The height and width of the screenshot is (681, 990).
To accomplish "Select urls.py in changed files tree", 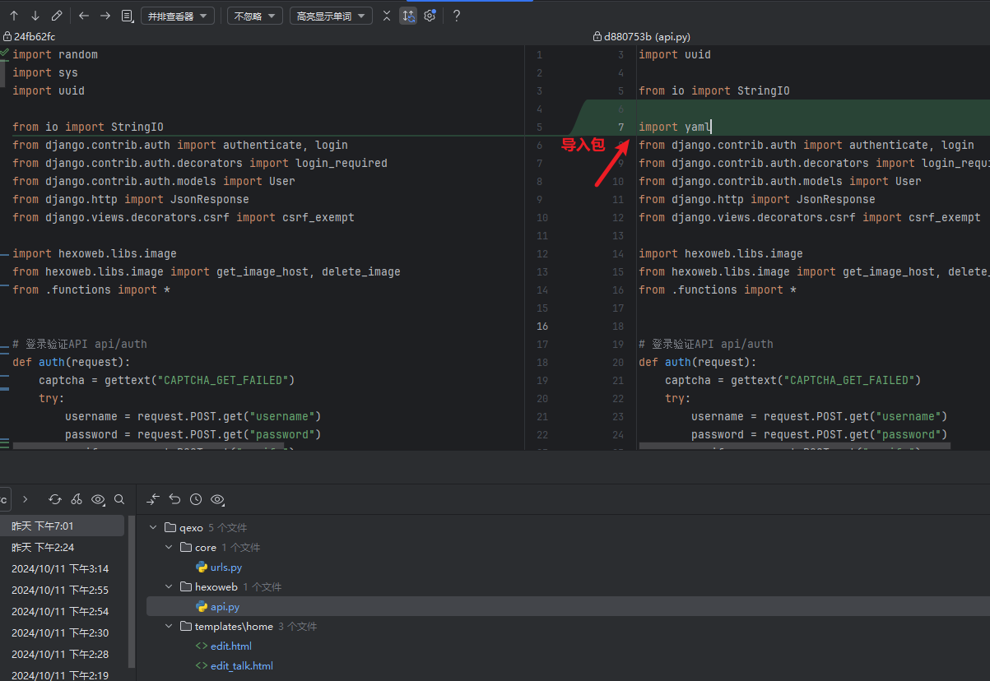I will point(225,567).
